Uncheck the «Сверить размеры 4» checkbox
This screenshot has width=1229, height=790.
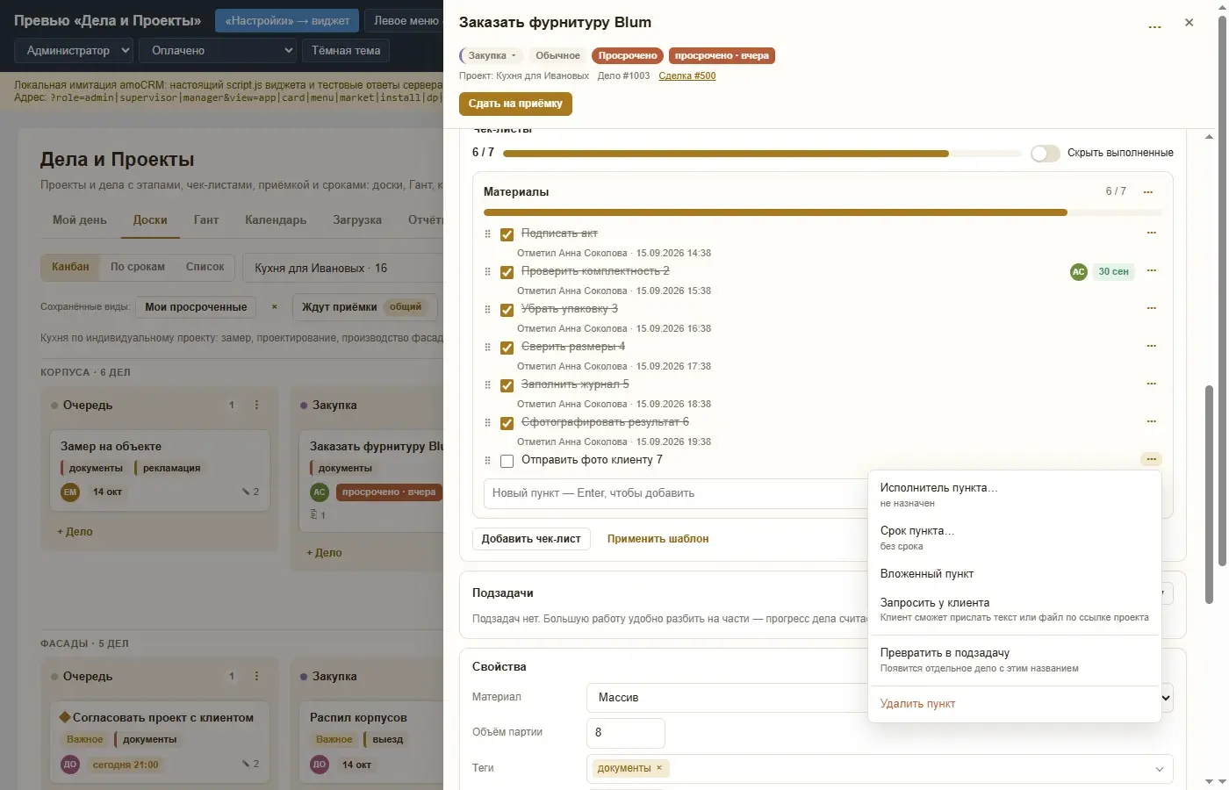[507, 348]
